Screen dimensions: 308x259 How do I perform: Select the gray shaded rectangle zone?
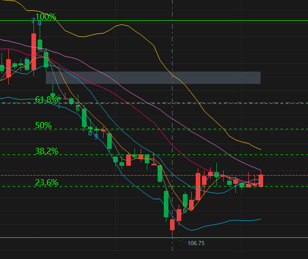coord(153,78)
